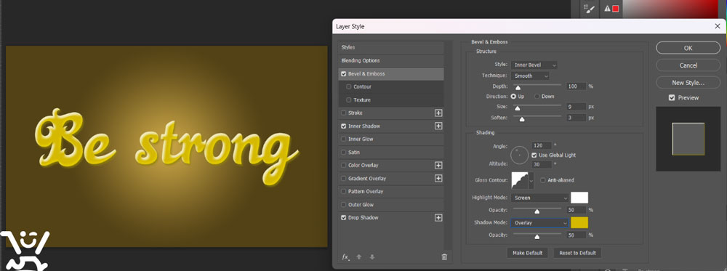Select the Inner Glow effect row label
The width and height of the screenshot is (727, 271).
click(x=361, y=139)
